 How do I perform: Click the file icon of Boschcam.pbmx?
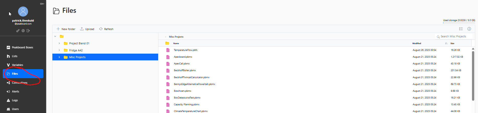coord(168,91)
